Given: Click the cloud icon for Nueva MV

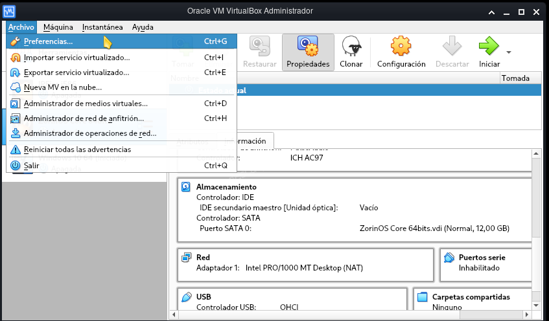Looking at the screenshot, I should [15, 87].
